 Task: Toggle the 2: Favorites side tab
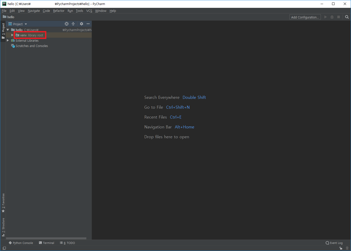coord(3,203)
